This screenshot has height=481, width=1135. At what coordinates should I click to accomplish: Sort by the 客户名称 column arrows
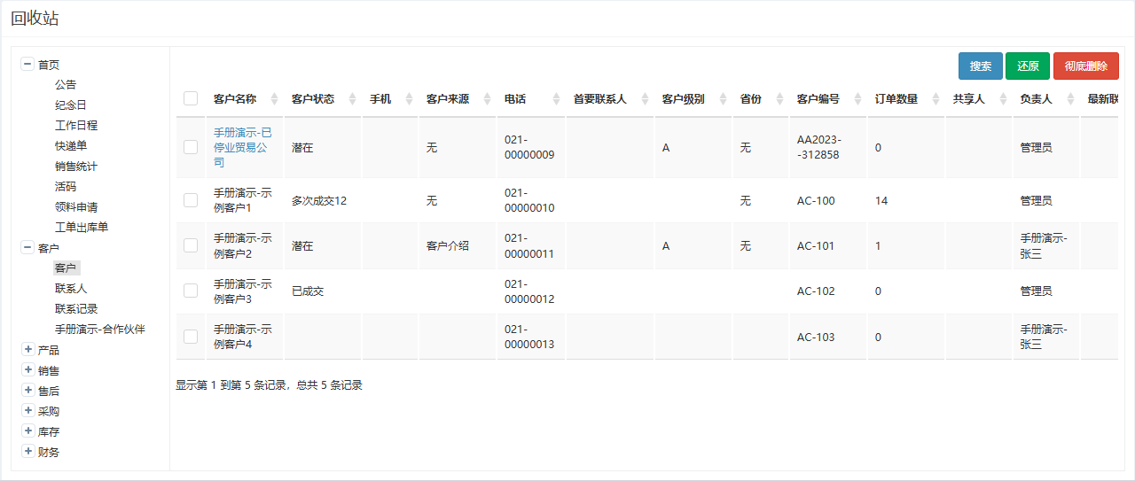click(274, 99)
